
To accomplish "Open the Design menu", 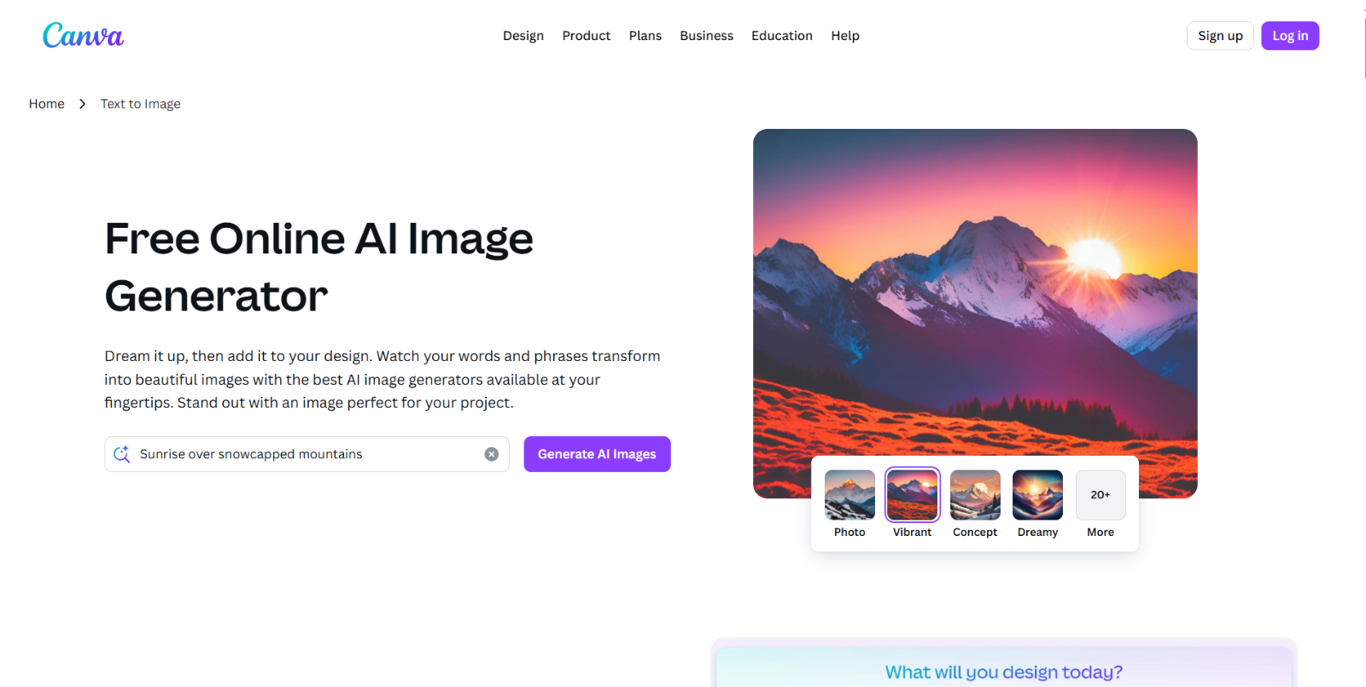I will (x=523, y=36).
